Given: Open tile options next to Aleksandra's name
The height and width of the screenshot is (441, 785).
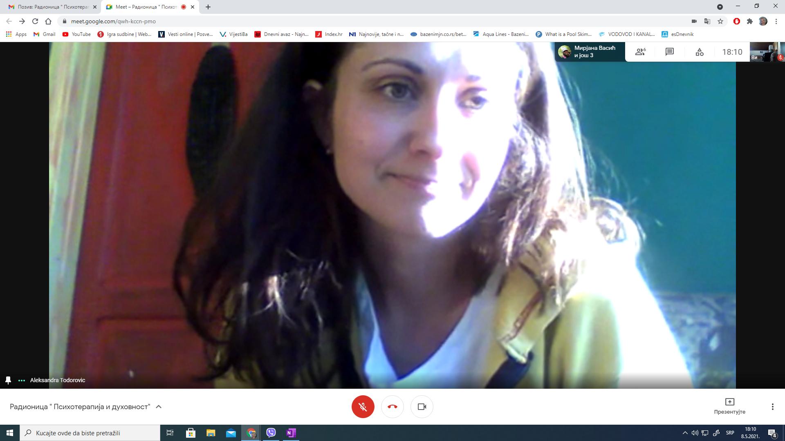Looking at the screenshot, I should point(22,380).
